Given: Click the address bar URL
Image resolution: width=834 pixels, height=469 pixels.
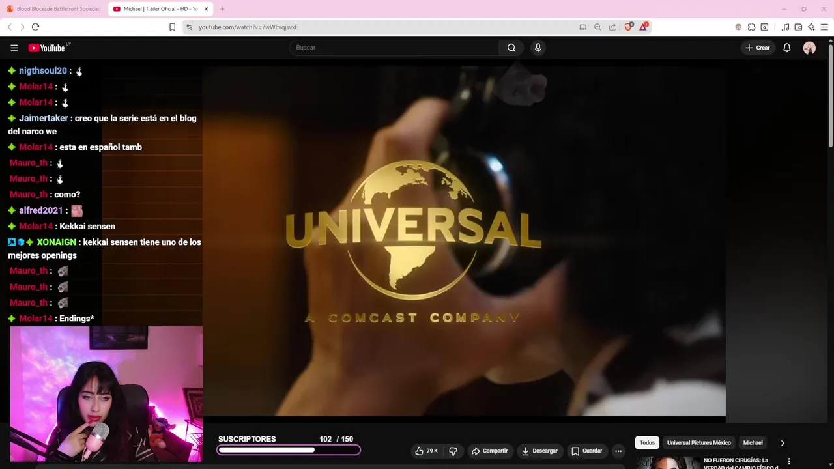Looking at the screenshot, I should click(x=248, y=27).
